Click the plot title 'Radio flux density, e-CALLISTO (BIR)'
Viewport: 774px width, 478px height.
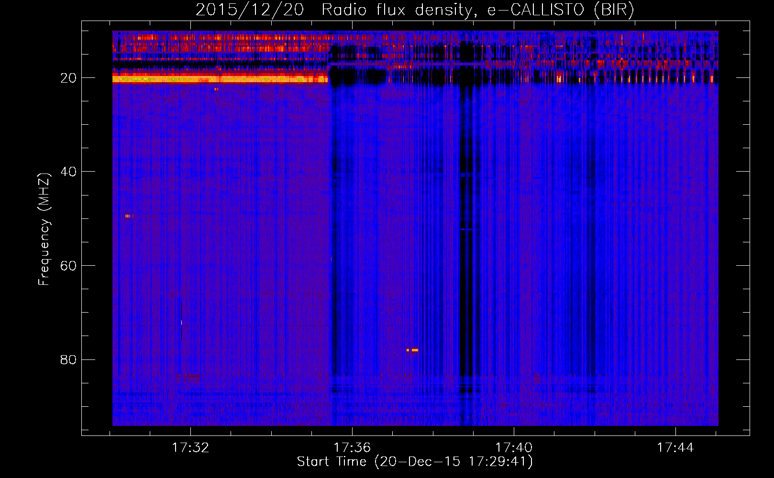pyautogui.click(x=478, y=10)
